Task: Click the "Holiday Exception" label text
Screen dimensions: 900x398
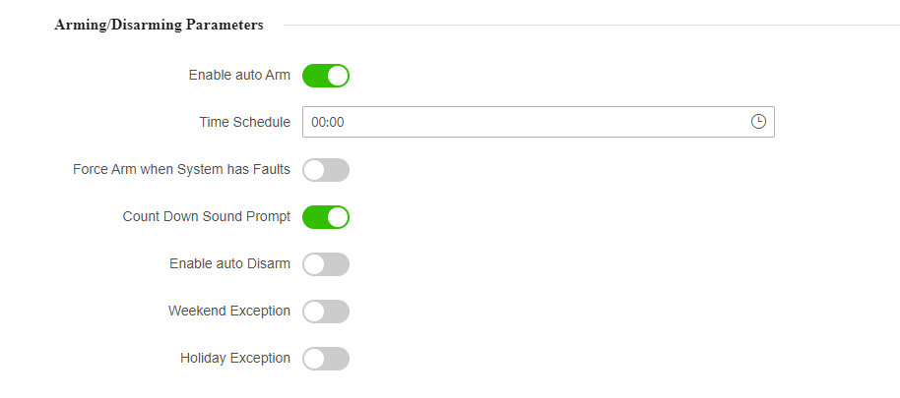Action: (234, 359)
